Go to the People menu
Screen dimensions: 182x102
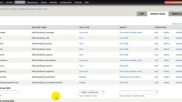[x=44, y=2]
